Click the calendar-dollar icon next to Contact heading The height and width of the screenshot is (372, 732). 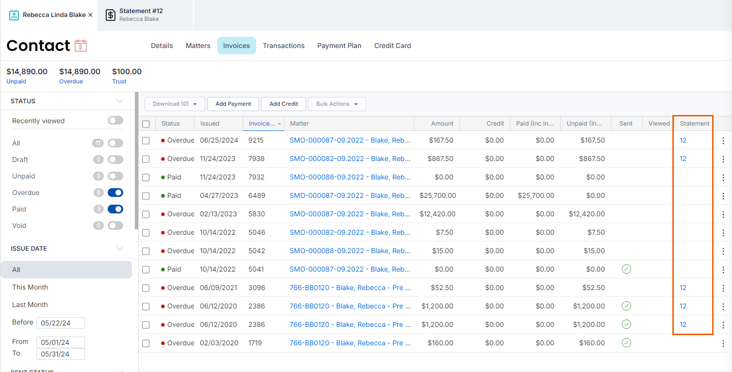81,46
